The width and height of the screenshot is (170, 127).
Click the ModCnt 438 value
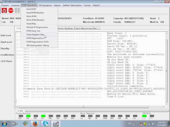(162, 22)
